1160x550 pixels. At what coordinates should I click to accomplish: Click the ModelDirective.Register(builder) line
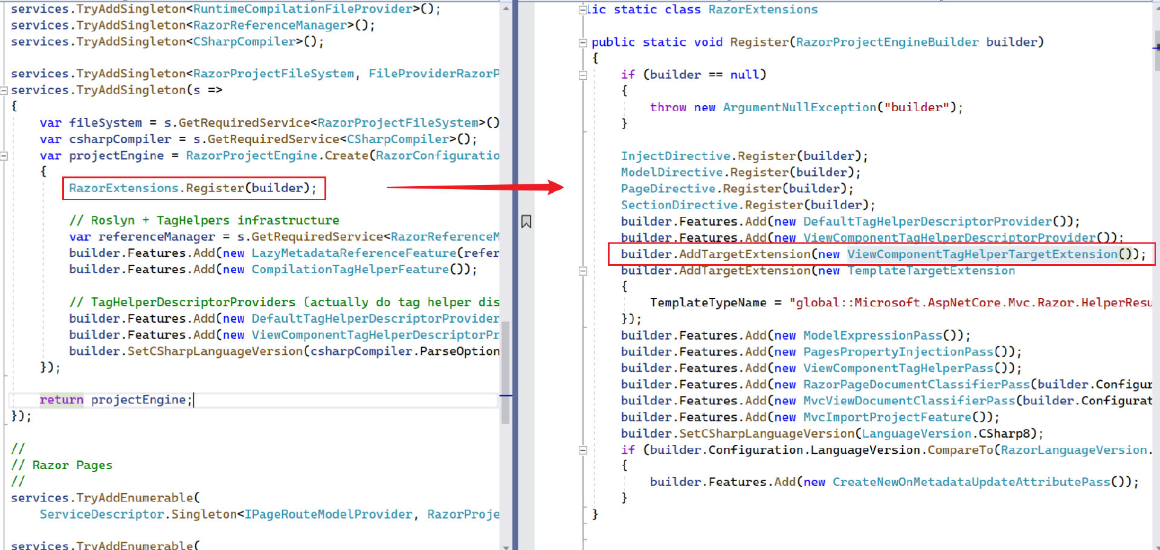click(741, 173)
